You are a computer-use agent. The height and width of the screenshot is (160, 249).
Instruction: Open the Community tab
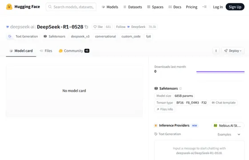[74, 51]
